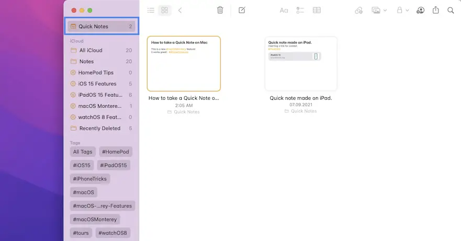Delete note with the trash icon
The image size is (461, 241).
pos(220,10)
